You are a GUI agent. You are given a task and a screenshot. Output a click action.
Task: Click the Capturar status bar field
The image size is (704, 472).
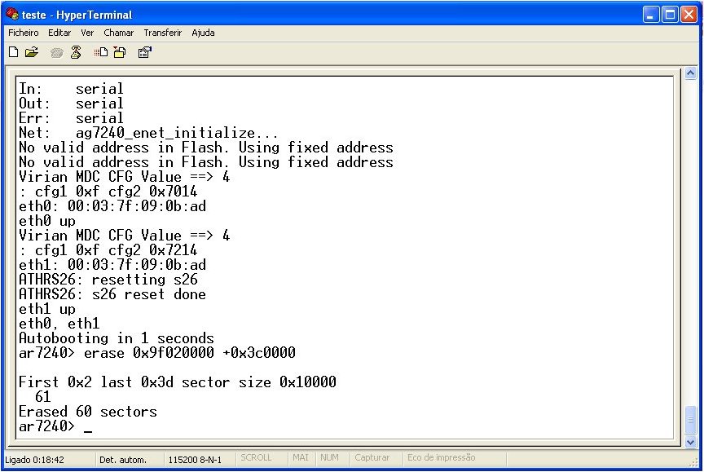(372, 458)
